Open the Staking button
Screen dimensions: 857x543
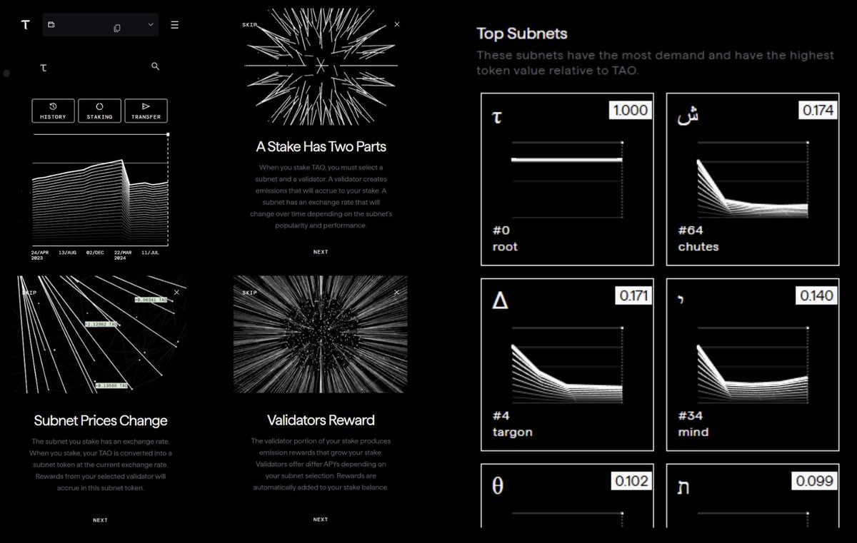point(99,111)
